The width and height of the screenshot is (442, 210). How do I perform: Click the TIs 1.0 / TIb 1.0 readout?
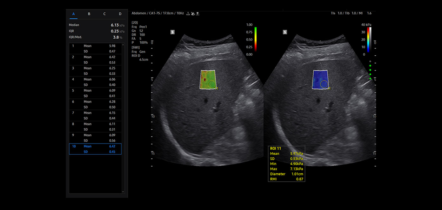(344, 13)
